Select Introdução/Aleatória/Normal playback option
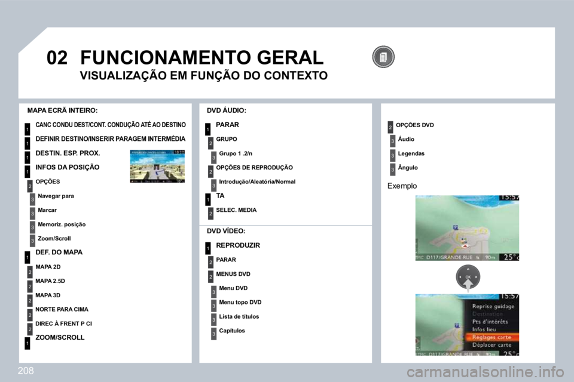This screenshot has height=382, width=574. (257, 181)
